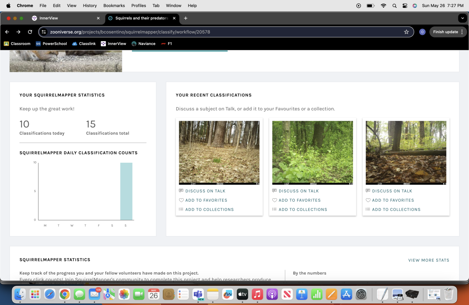Close the InnerView tab
This screenshot has height=305, width=469.
pyautogui.click(x=98, y=18)
